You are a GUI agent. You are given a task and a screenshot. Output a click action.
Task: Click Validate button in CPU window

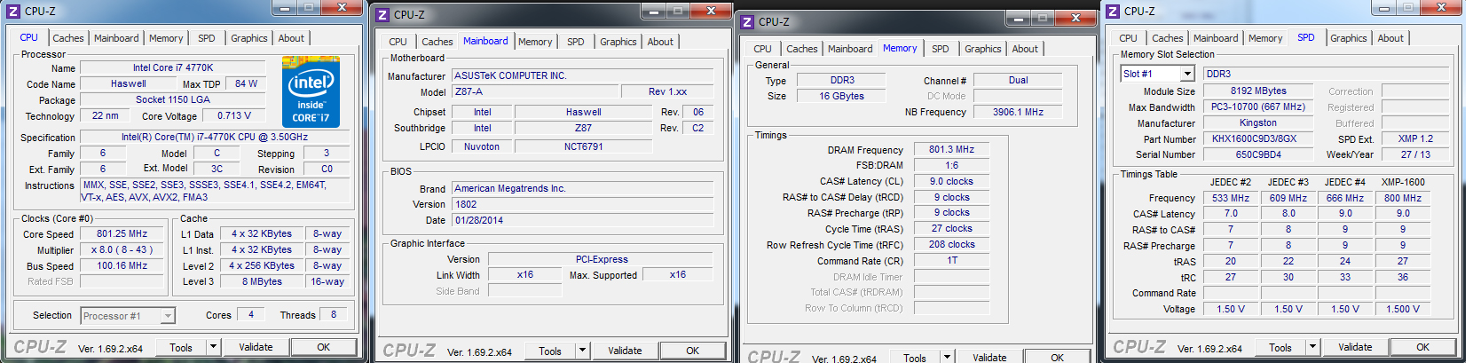point(256,347)
